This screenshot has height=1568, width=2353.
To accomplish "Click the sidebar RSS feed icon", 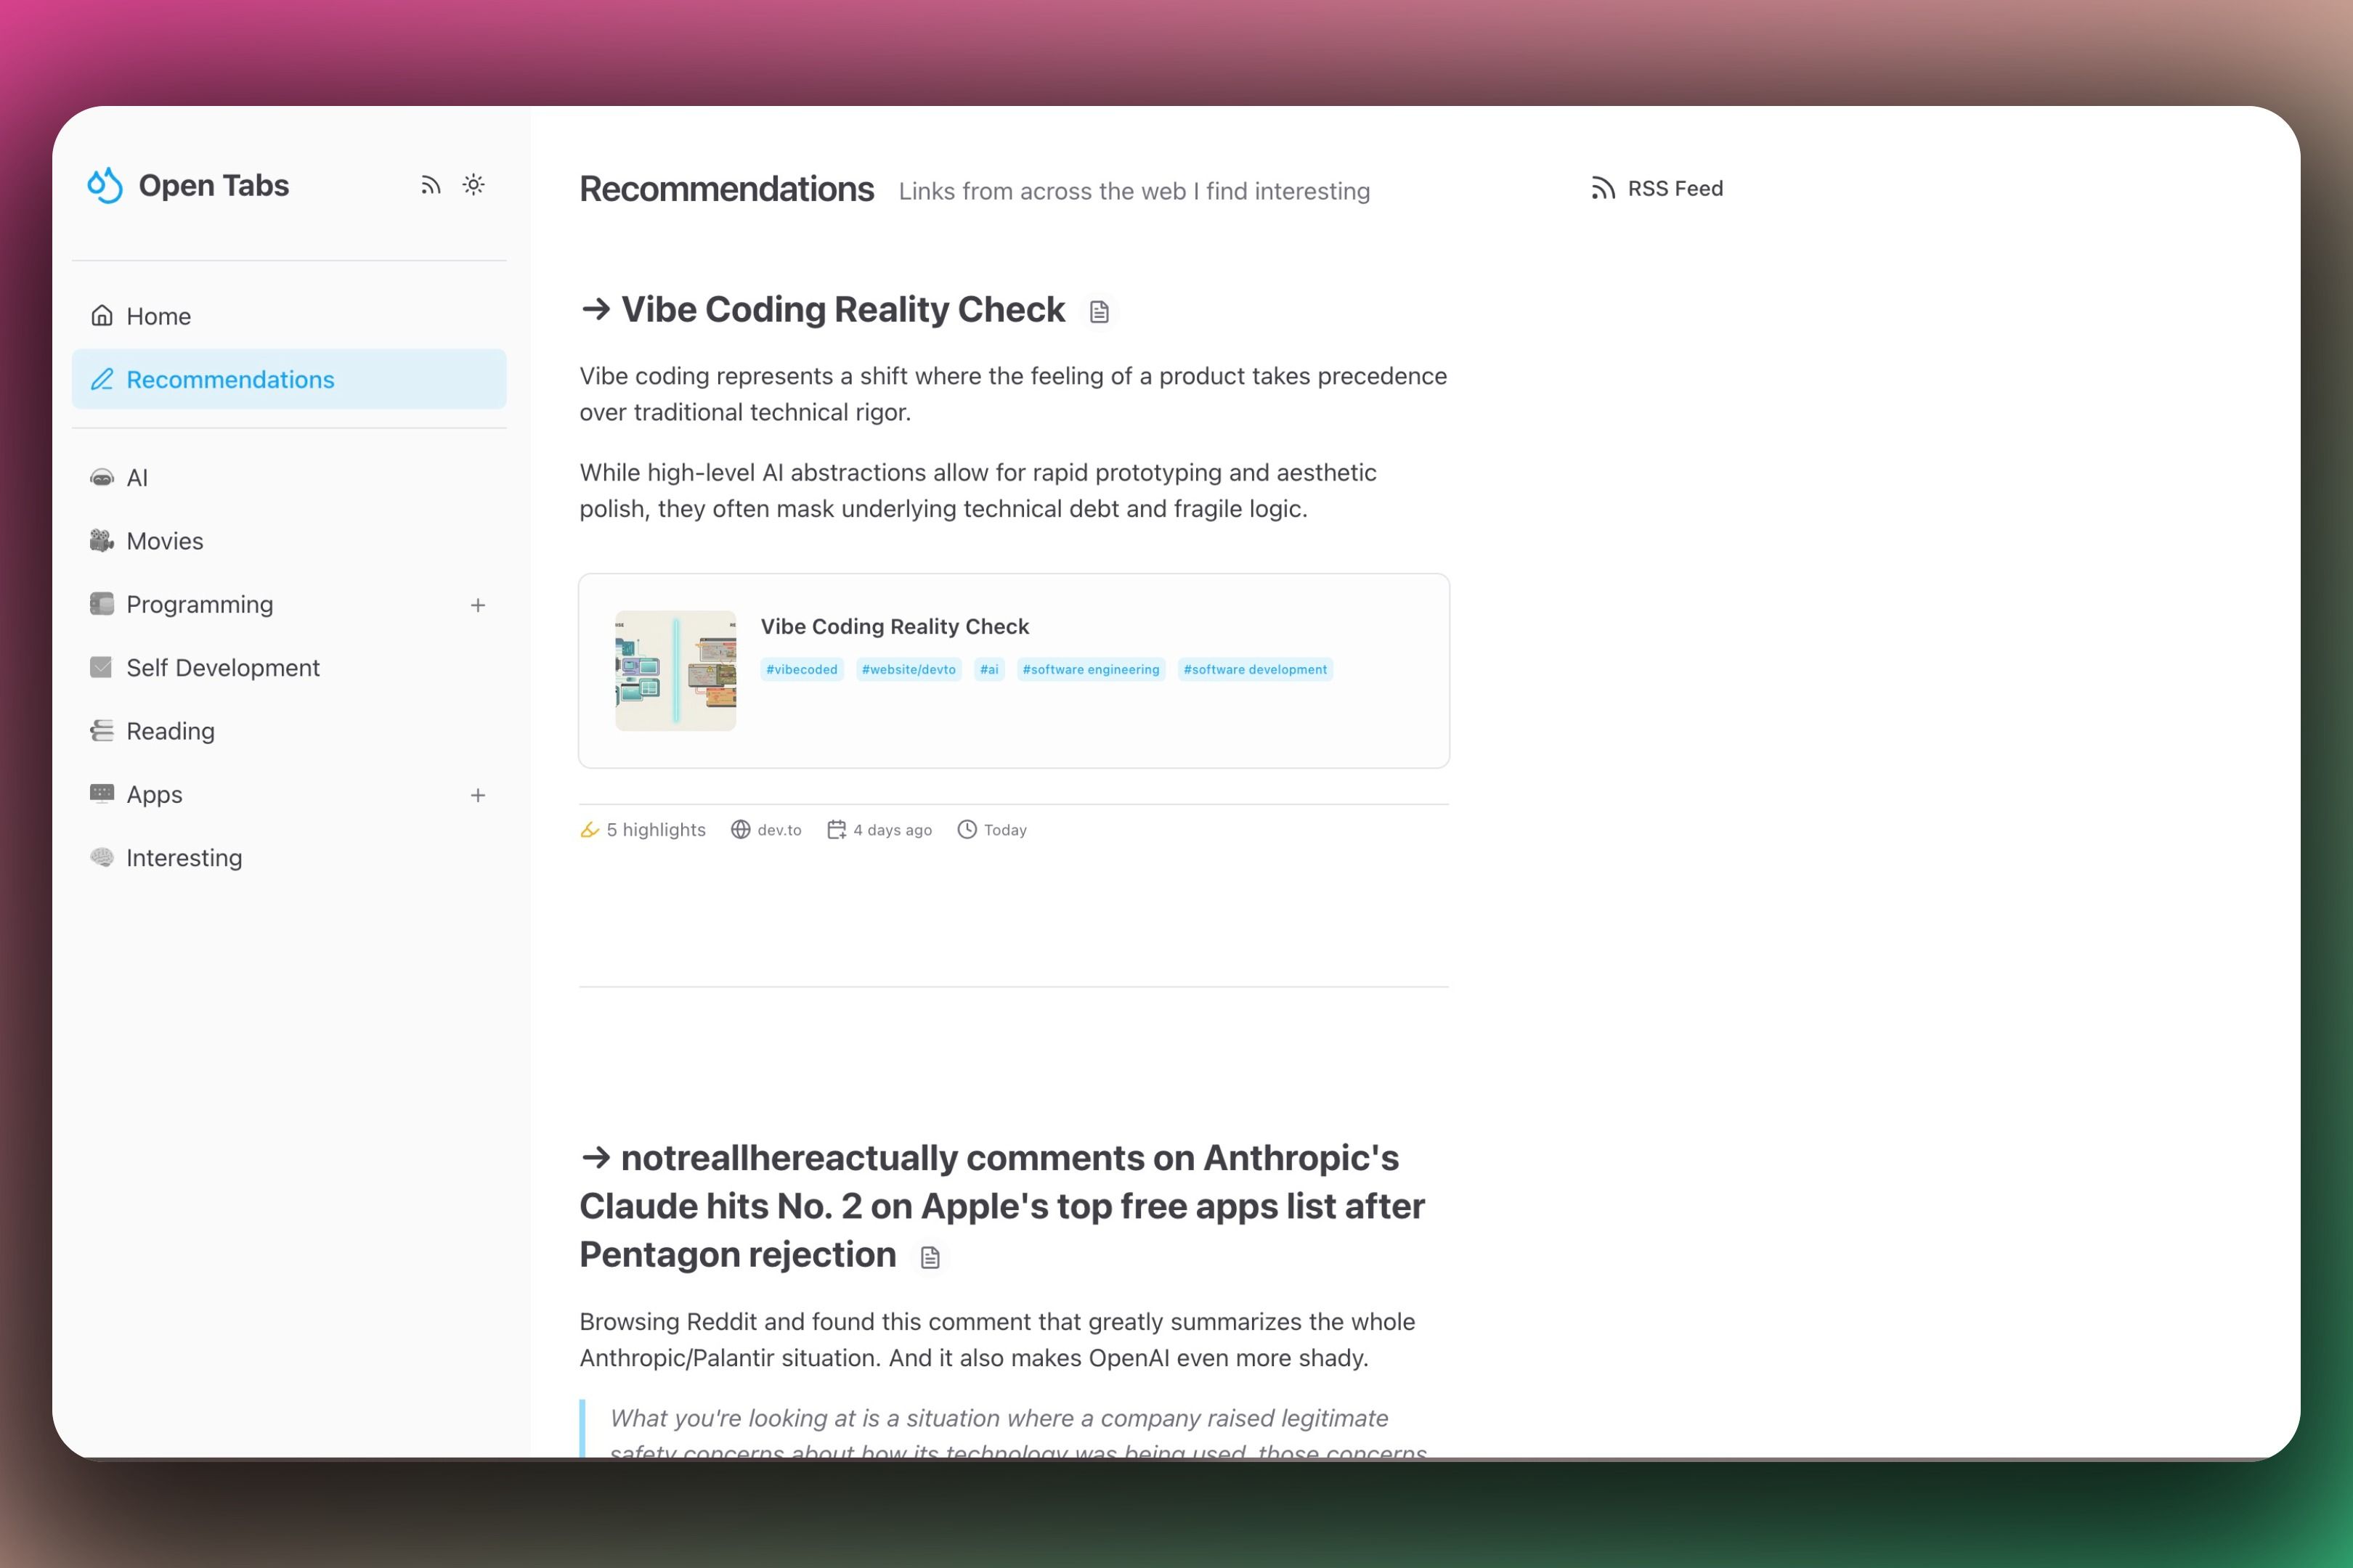I will pyautogui.click(x=430, y=185).
